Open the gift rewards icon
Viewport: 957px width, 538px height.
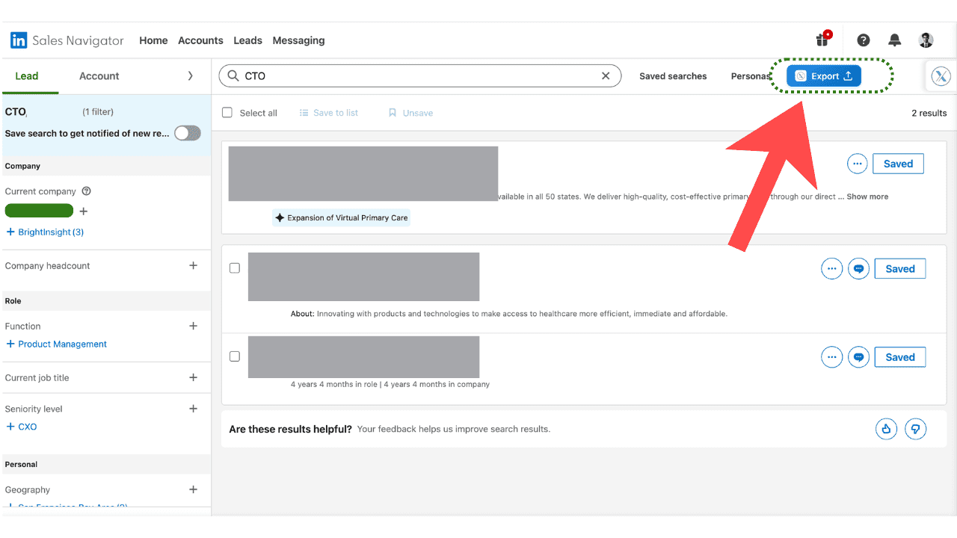coord(822,40)
